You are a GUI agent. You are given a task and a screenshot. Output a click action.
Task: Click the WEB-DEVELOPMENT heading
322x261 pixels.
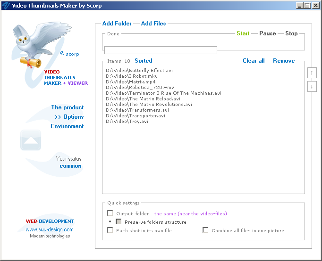click(50, 221)
